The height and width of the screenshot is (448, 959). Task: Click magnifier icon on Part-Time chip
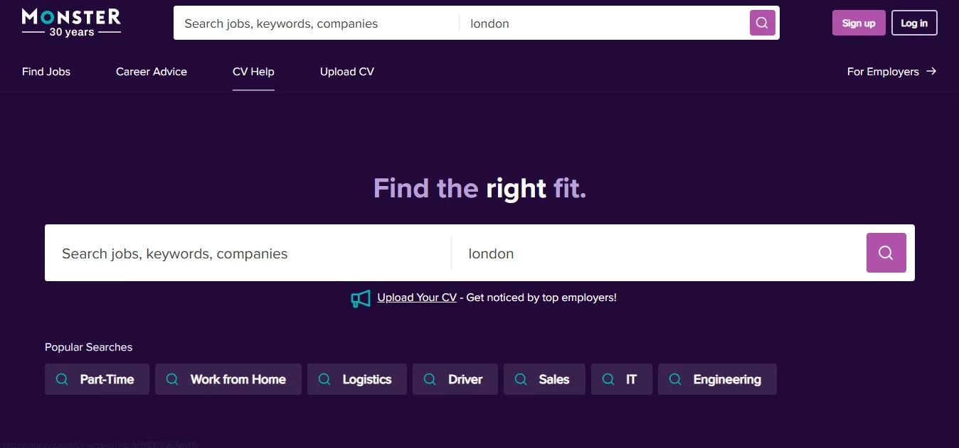click(x=62, y=379)
